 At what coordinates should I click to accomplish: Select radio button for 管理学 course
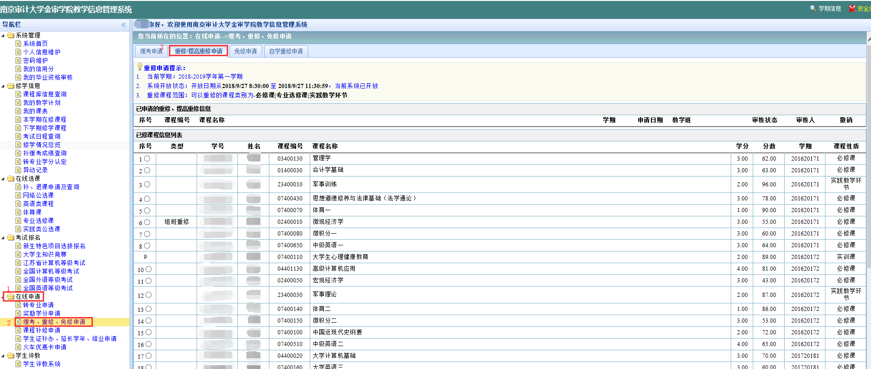point(147,159)
